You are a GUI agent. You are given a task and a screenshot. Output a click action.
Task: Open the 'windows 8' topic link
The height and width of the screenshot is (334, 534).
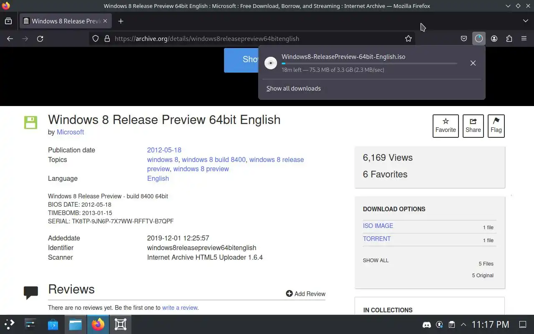point(162,159)
